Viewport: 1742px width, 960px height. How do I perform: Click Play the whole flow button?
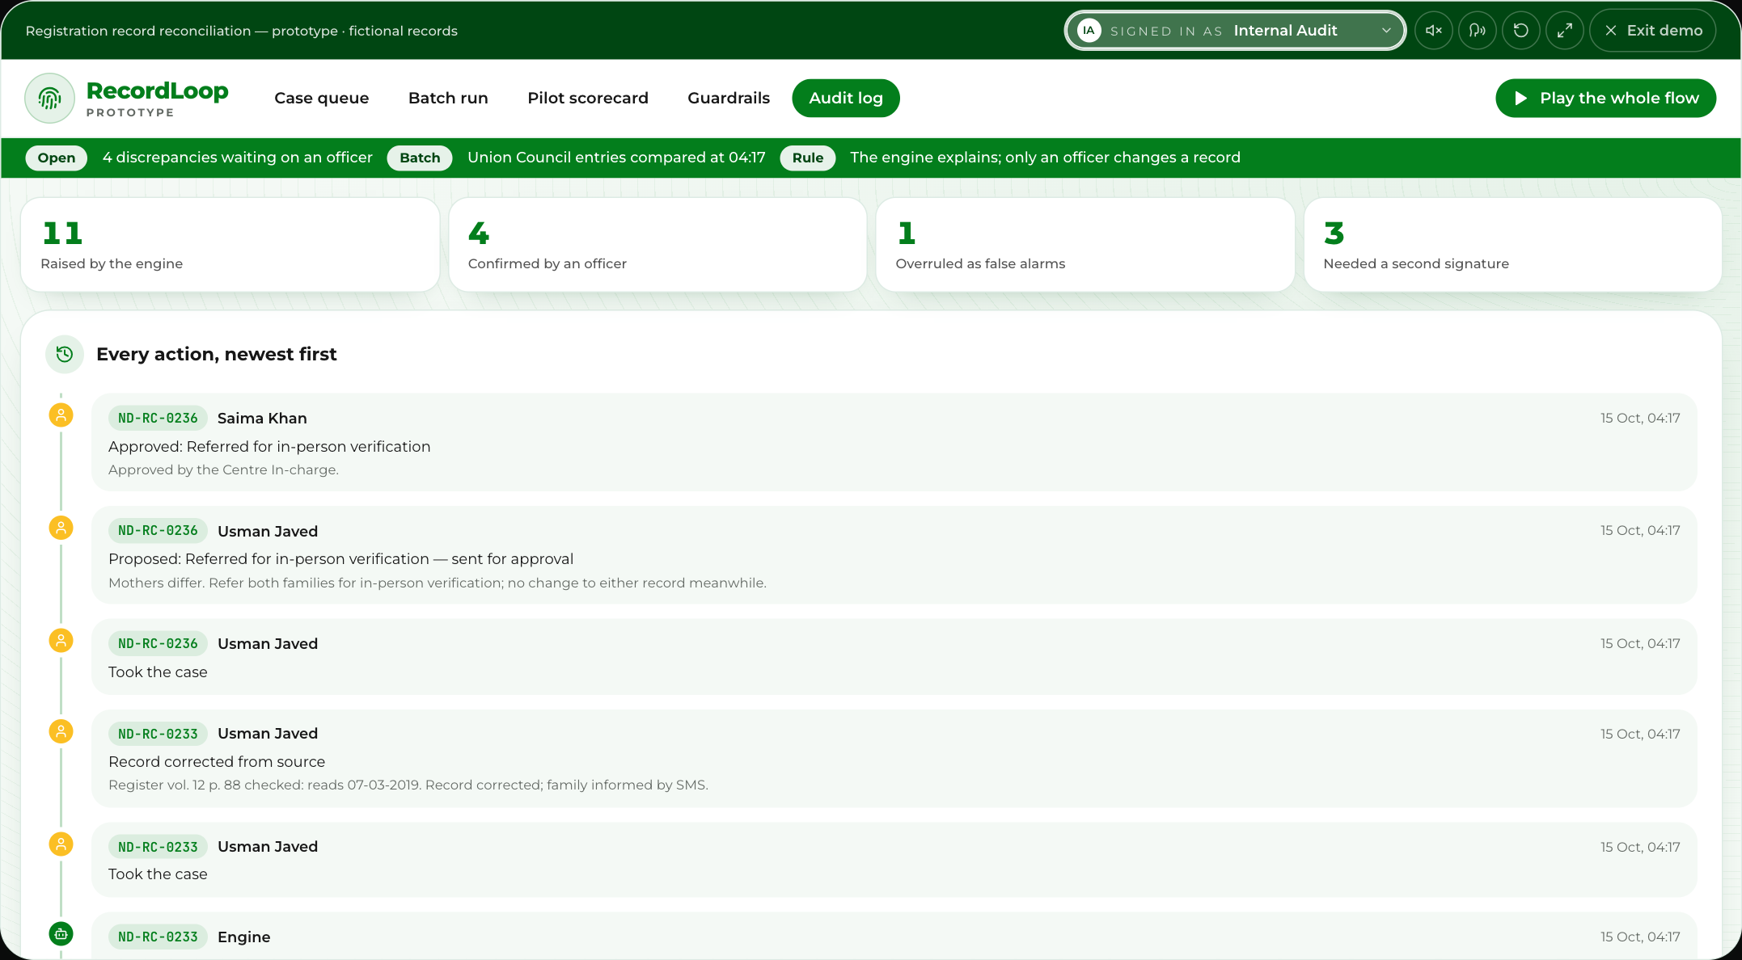coord(1606,98)
